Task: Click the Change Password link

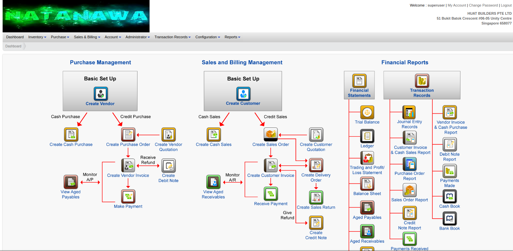Action: pos(483,6)
